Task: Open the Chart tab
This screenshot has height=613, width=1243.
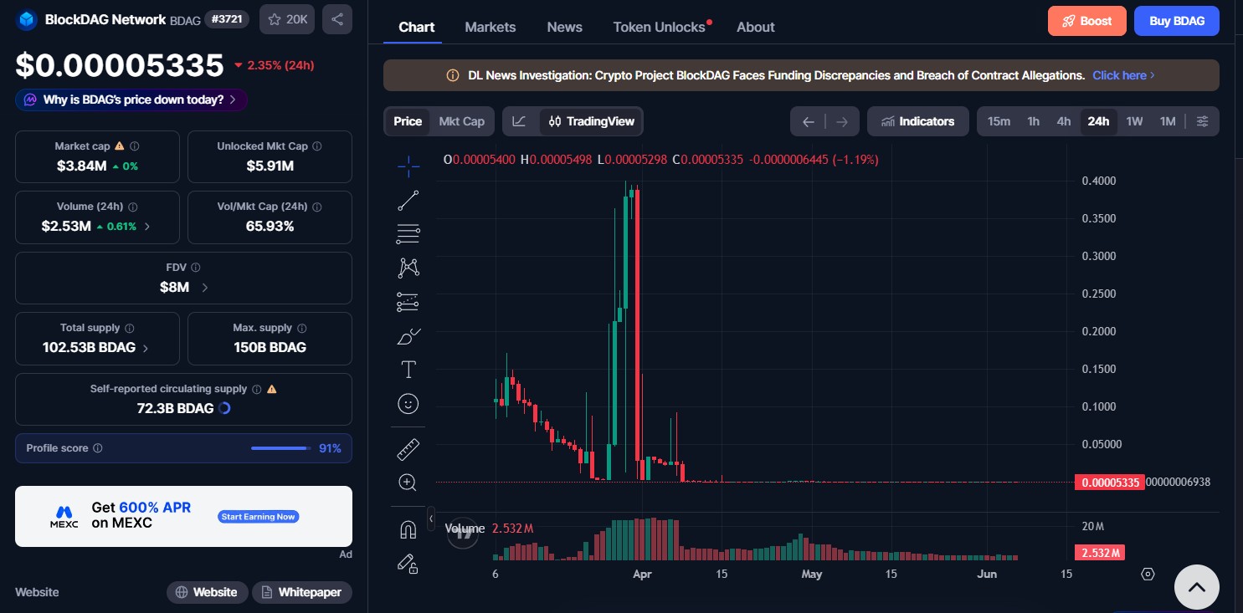Action: tap(417, 27)
